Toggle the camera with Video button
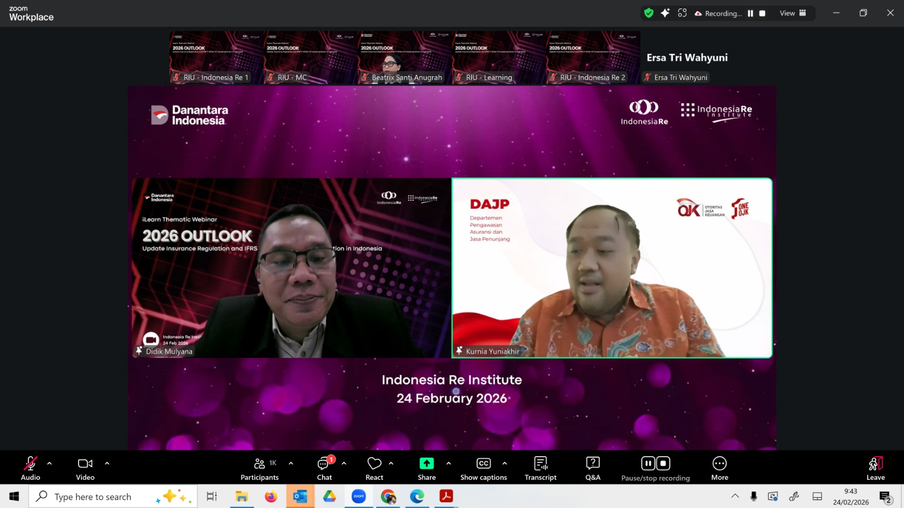 [85, 468]
